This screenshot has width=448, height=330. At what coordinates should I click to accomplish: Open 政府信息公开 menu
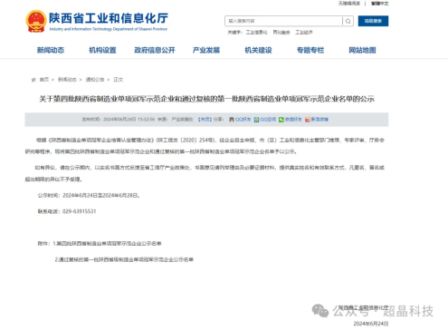click(155, 50)
